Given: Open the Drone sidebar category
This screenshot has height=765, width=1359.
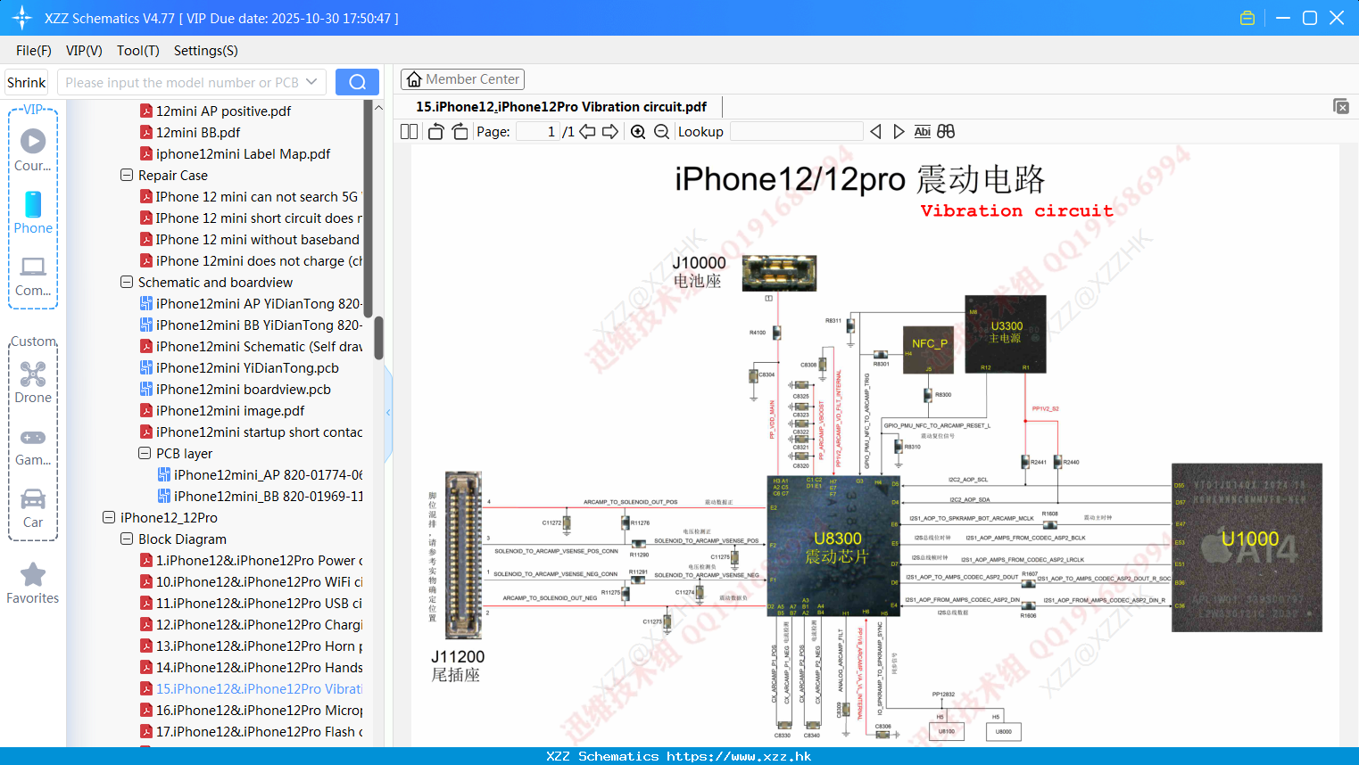Looking at the screenshot, I should [33, 382].
